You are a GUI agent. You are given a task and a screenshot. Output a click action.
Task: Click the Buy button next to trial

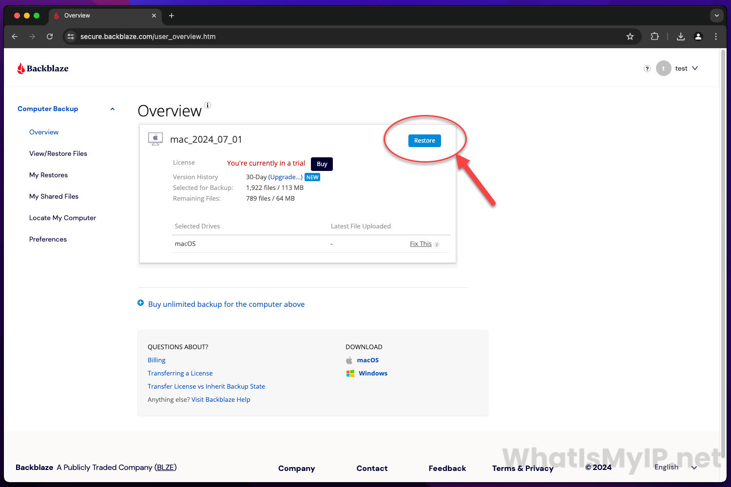[322, 164]
